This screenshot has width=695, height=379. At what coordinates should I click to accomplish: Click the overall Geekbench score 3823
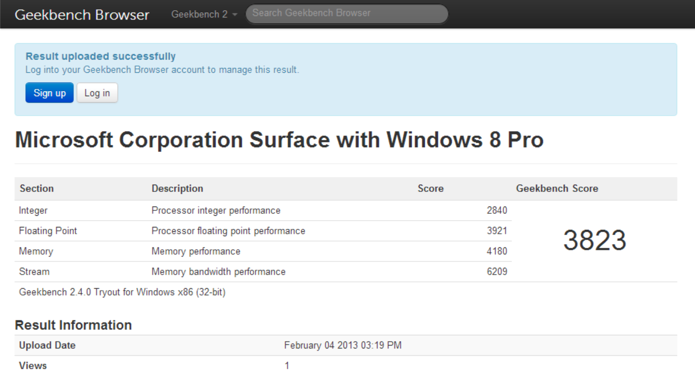pos(594,241)
